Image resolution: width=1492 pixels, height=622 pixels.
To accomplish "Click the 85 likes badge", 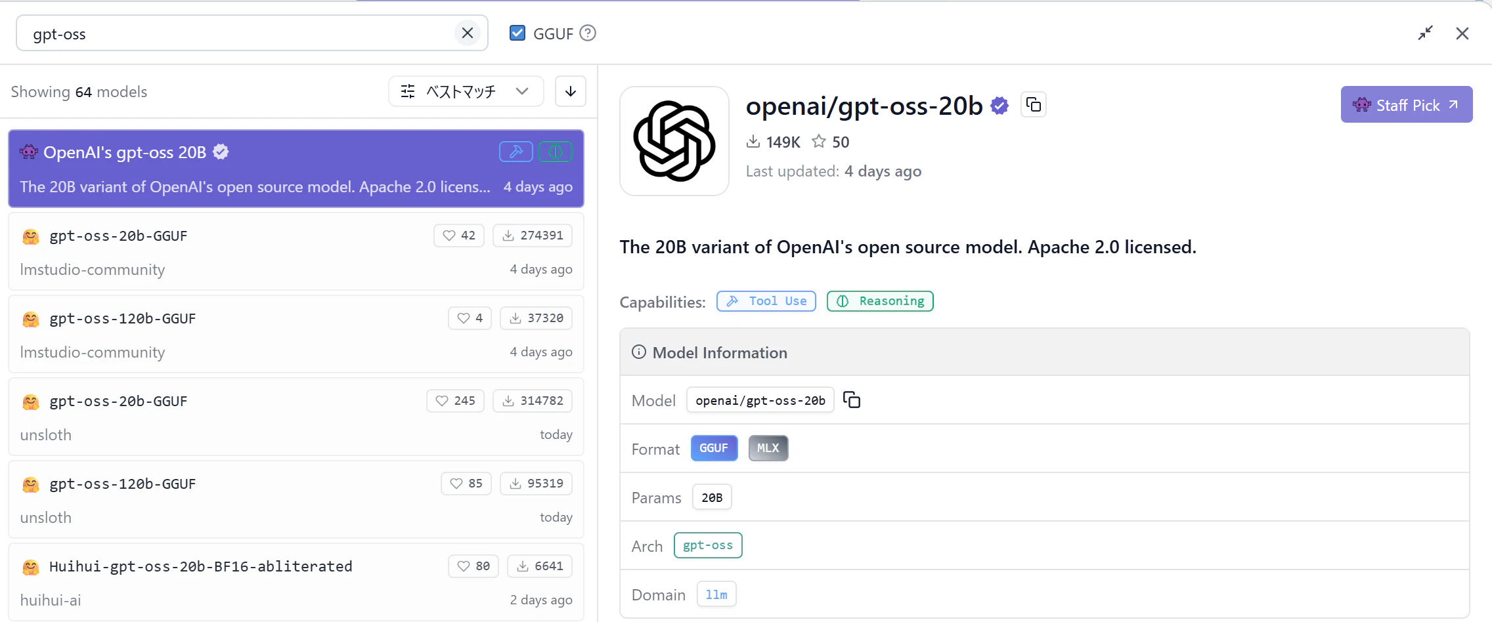I will click(x=466, y=484).
